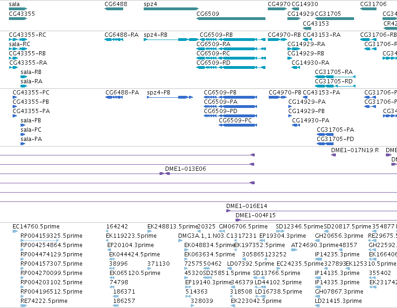The width and height of the screenshot is (397, 308).
Task: Select protein CG14930-PA
Action: pyautogui.click(x=296, y=125)
